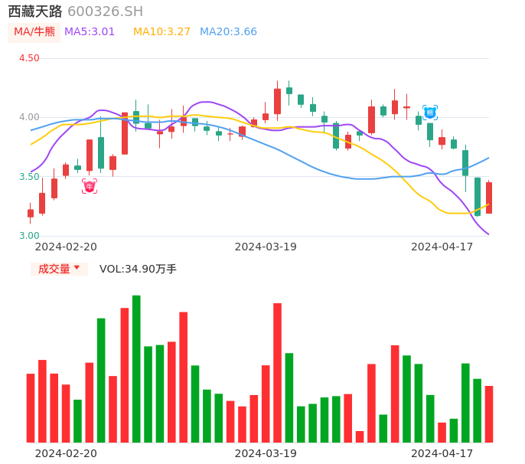Open the 成交量 indicator dropdown

tap(54, 269)
